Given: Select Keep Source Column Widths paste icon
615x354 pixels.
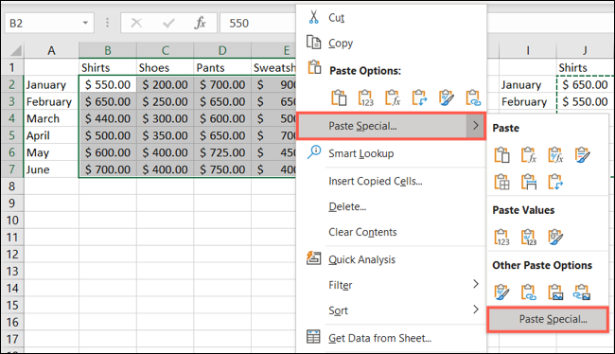Looking at the screenshot, I should (528, 182).
